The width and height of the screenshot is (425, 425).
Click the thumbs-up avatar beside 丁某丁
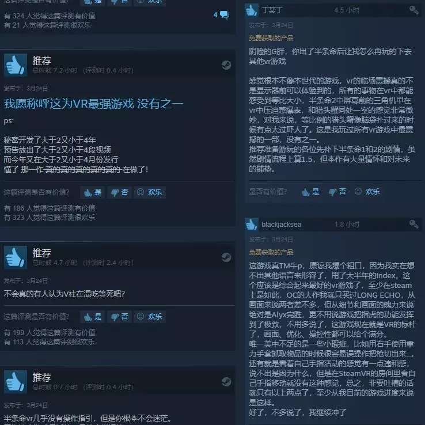click(x=252, y=10)
